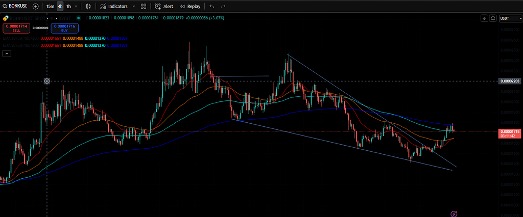Redo the chart action
Image resolution: width=523 pixels, height=217 pixels.
223,6
